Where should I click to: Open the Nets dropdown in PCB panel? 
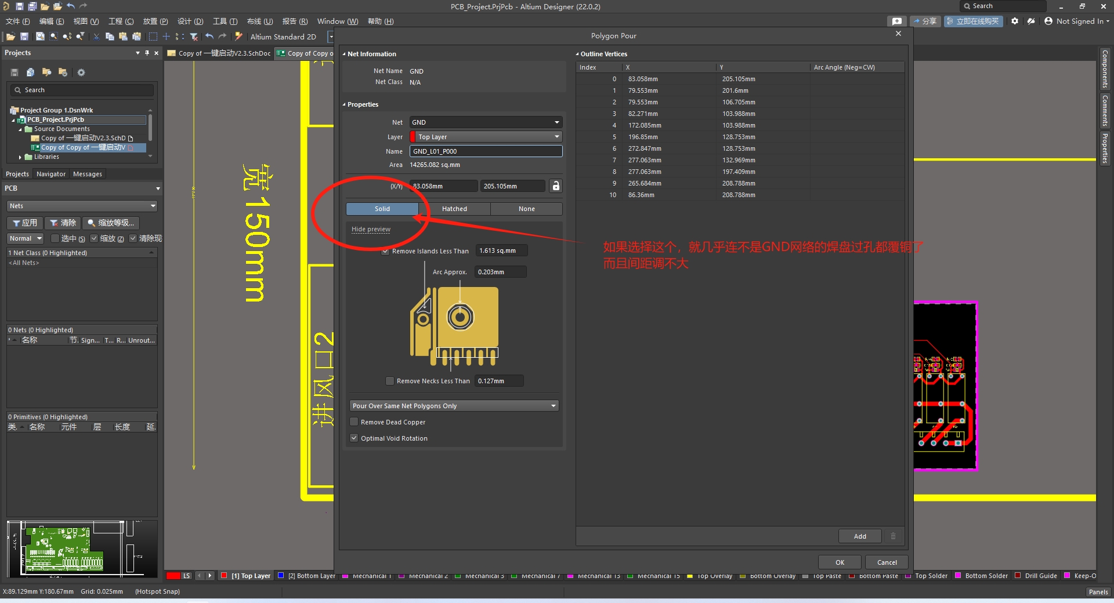pos(82,206)
